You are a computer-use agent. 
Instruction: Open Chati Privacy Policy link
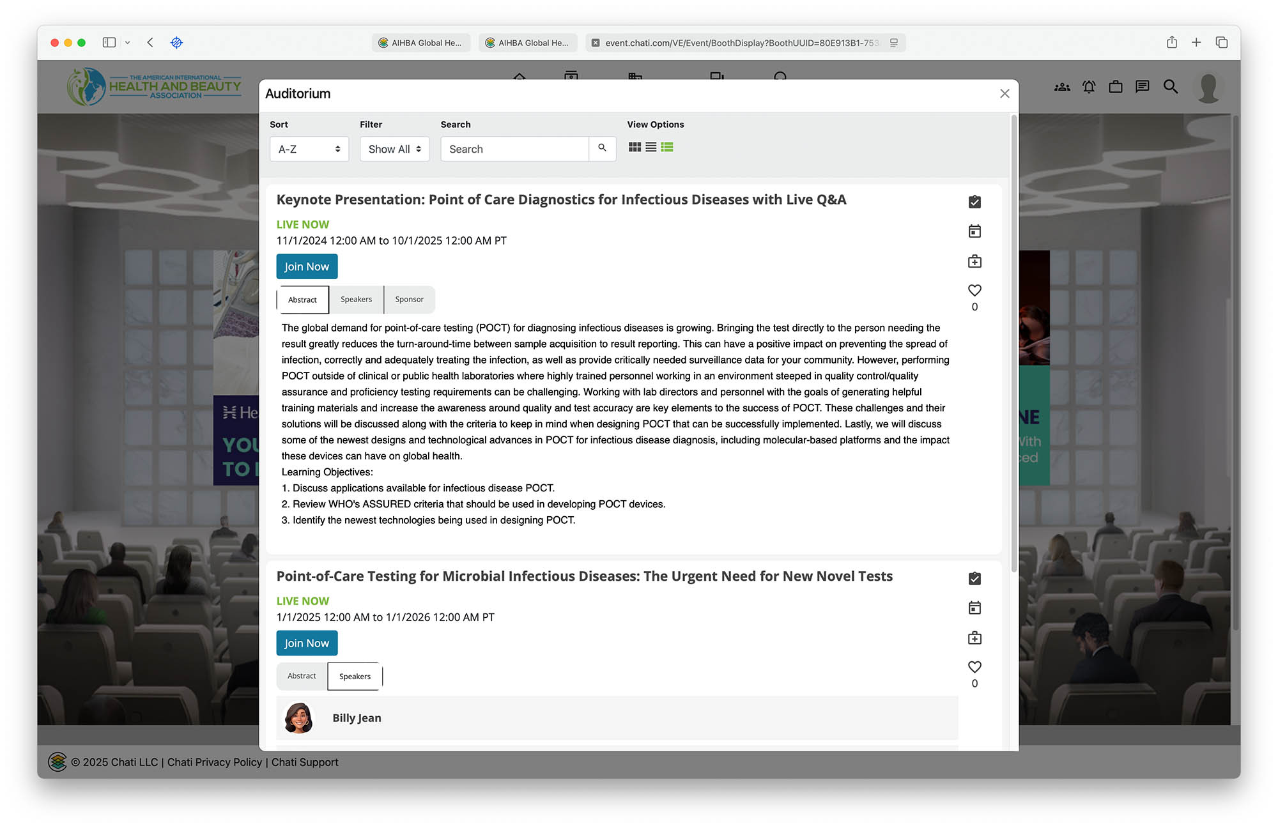(x=214, y=762)
